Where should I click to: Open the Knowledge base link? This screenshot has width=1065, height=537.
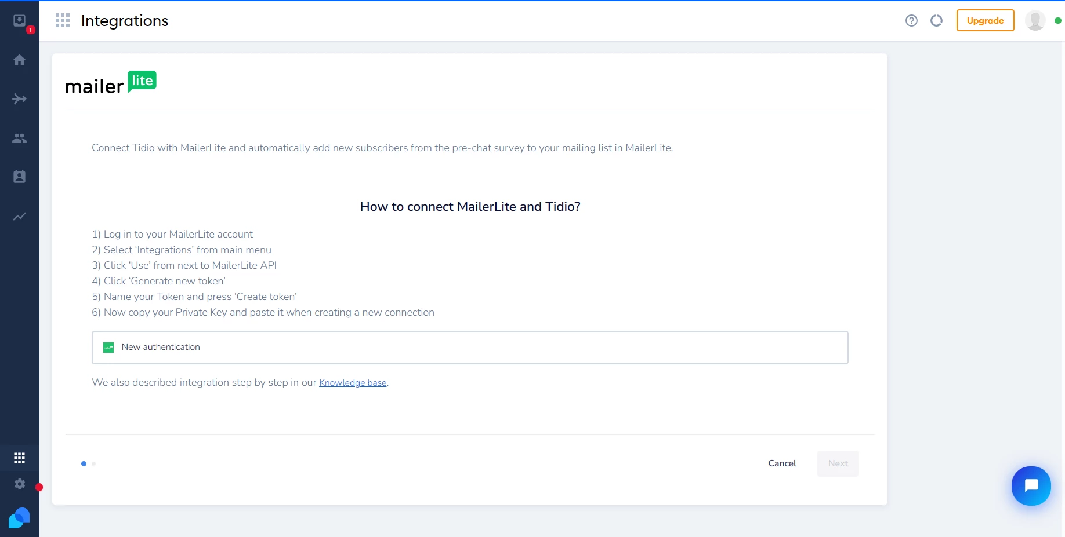(353, 383)
